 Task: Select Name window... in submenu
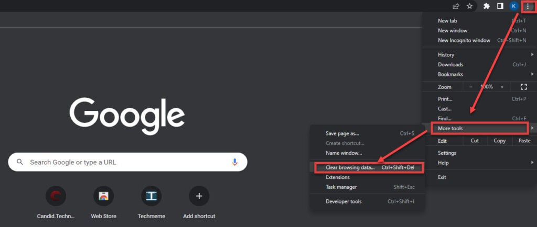pyautogui.click(x=368, y=153)
